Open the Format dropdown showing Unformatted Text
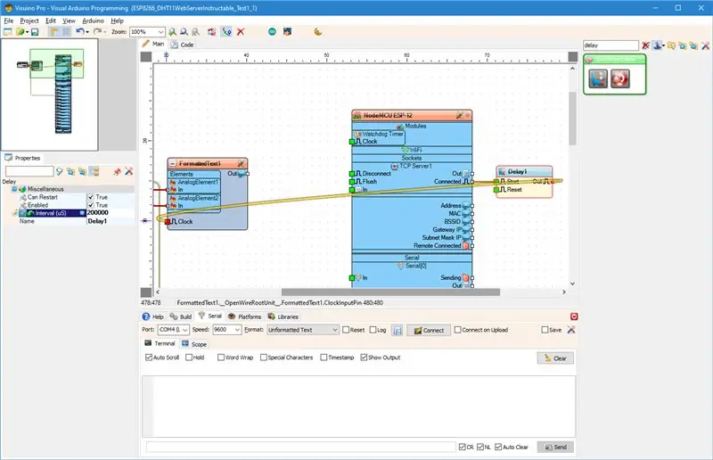This screenshot has width=713, height=460. [335, 330]
